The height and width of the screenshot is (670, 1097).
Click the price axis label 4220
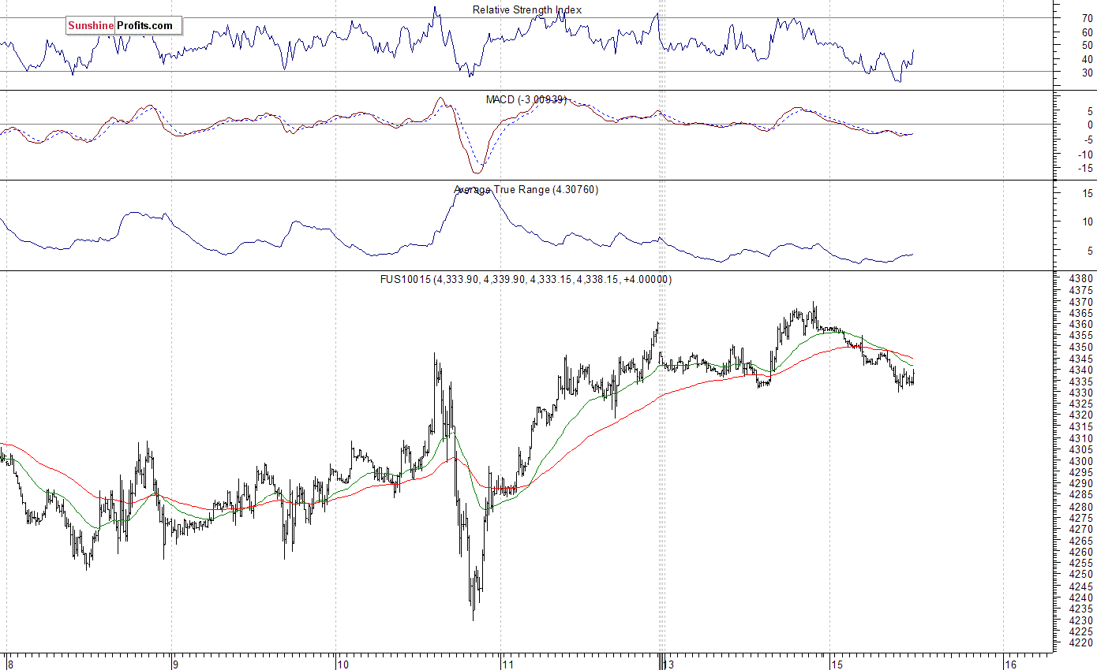point(1081,643)
